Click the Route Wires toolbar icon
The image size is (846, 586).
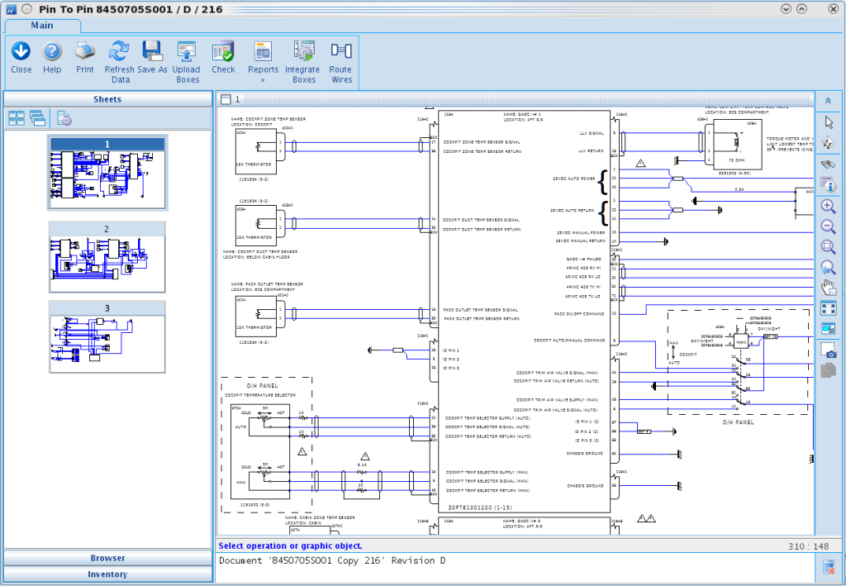[x=340, y=63]
